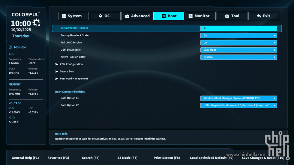Click the OC tab bell icon
Screen dimensions: 294x165
click(100, 16)
